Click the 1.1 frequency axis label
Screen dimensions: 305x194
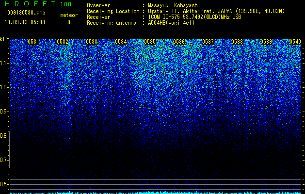tap(4, 63)
